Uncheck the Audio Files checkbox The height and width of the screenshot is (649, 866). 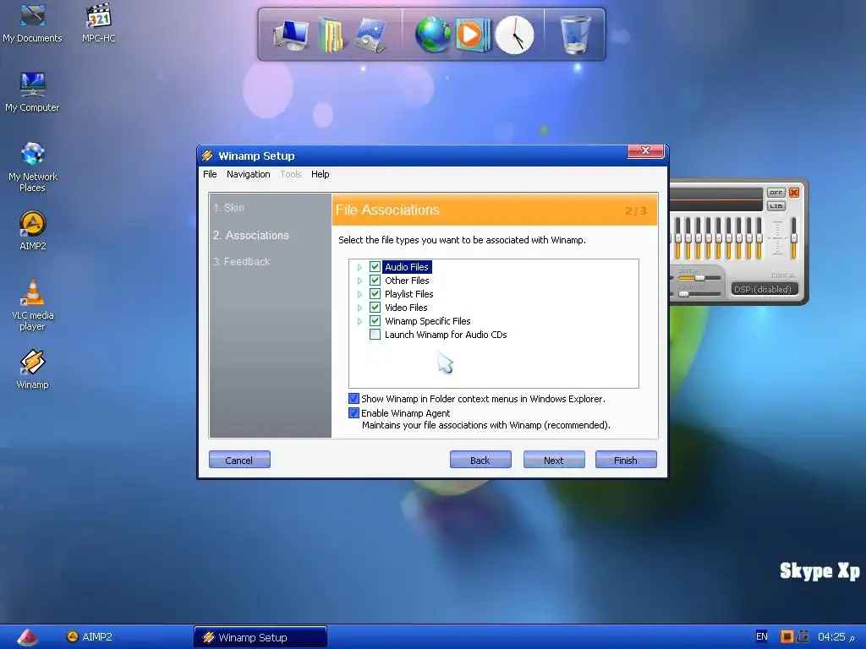click(x=375, y=266)
